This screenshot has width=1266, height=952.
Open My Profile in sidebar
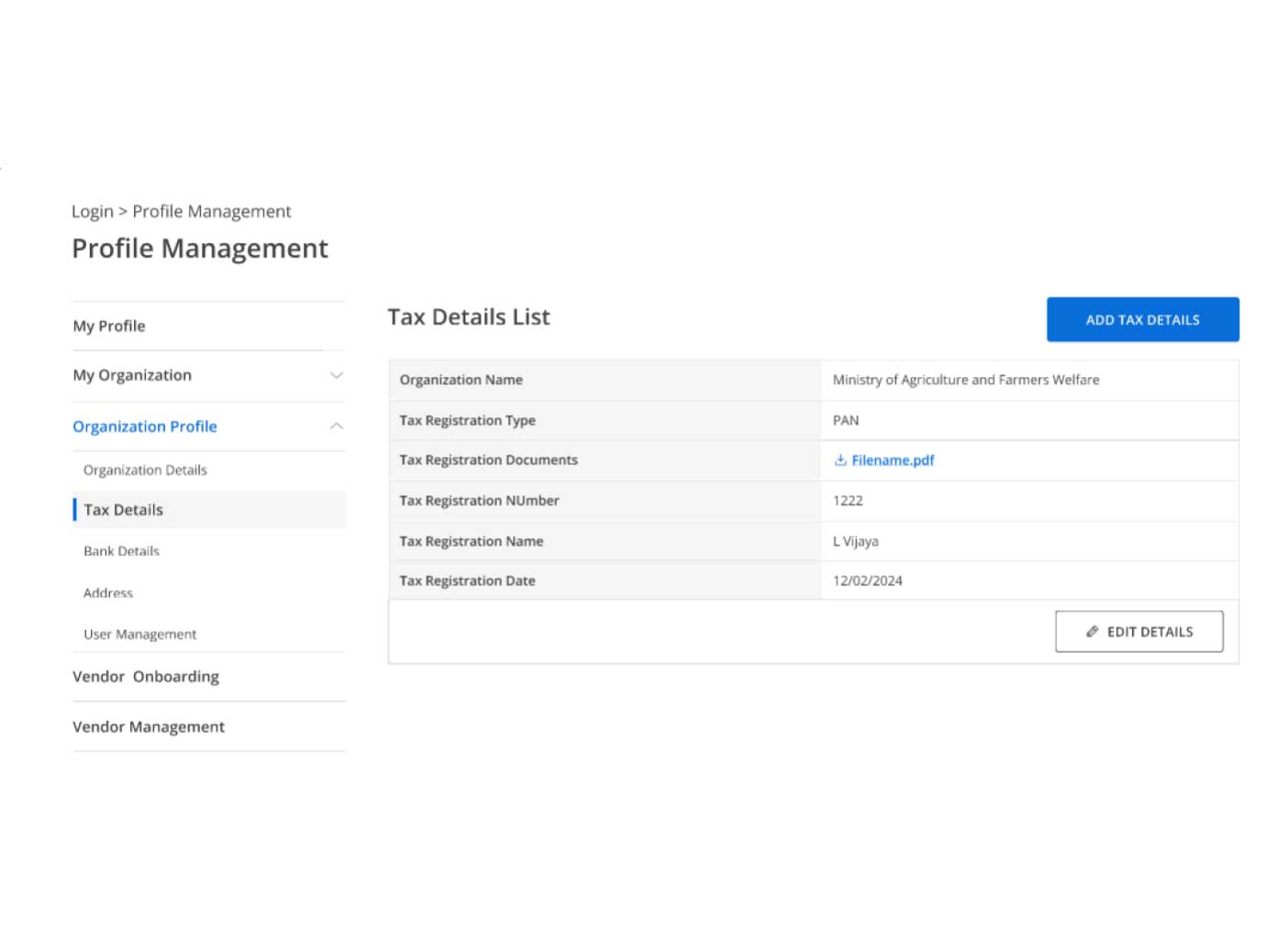(109, 327)
